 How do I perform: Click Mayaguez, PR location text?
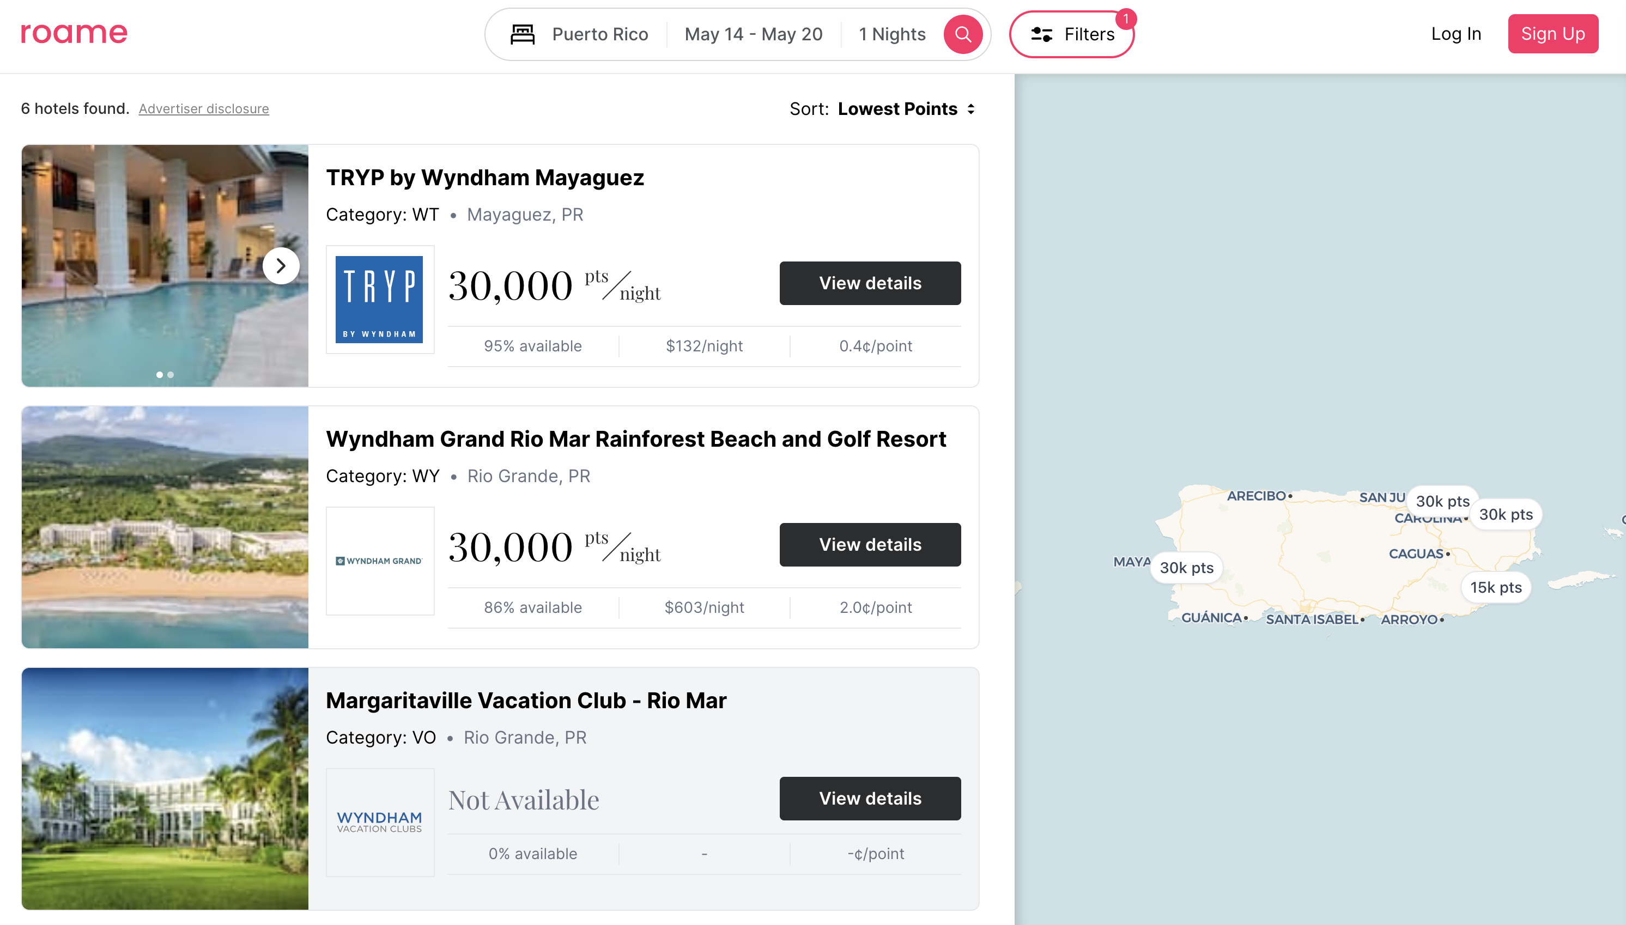coord(525,215)
